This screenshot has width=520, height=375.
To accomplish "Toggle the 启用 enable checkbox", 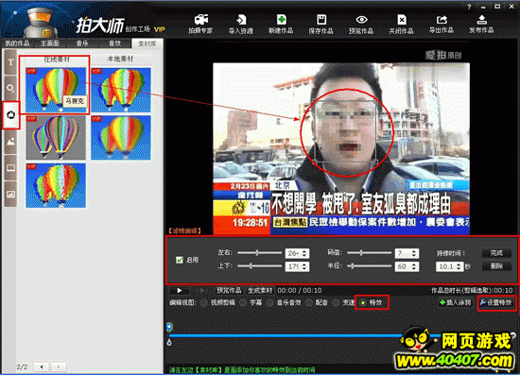I will [x=180, y=260].
